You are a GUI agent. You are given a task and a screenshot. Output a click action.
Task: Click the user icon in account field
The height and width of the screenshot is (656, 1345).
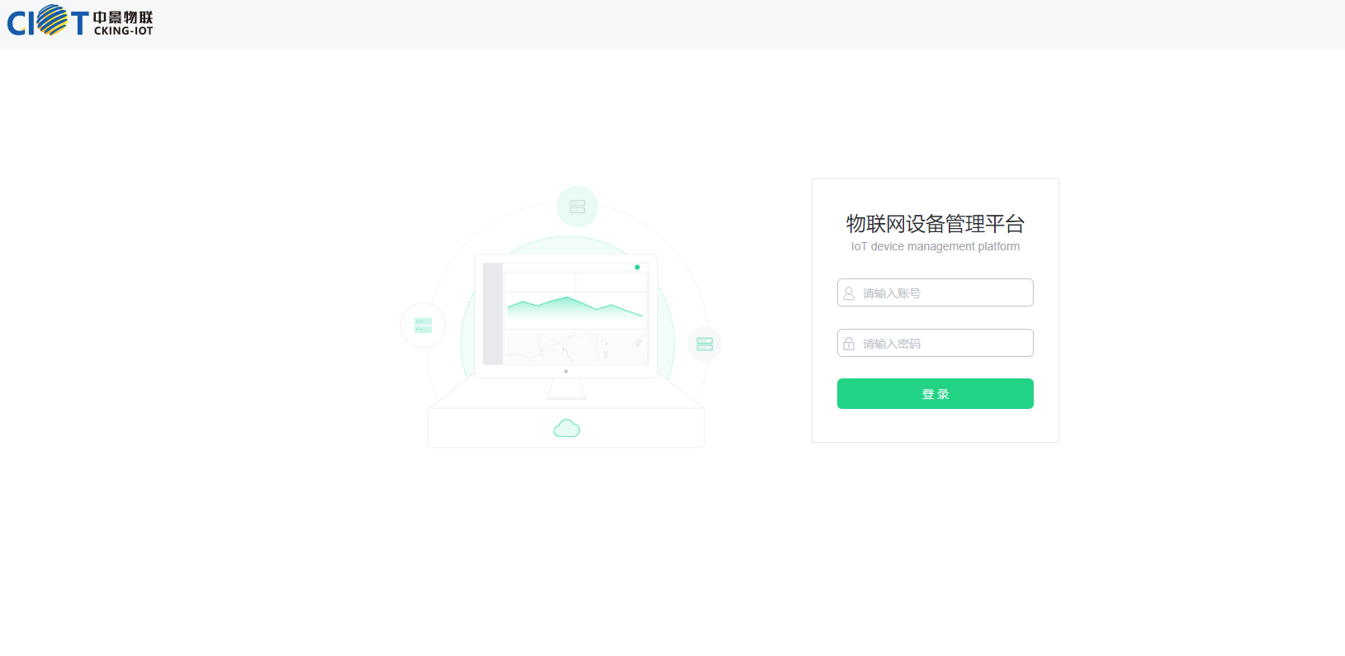(849, 293)
